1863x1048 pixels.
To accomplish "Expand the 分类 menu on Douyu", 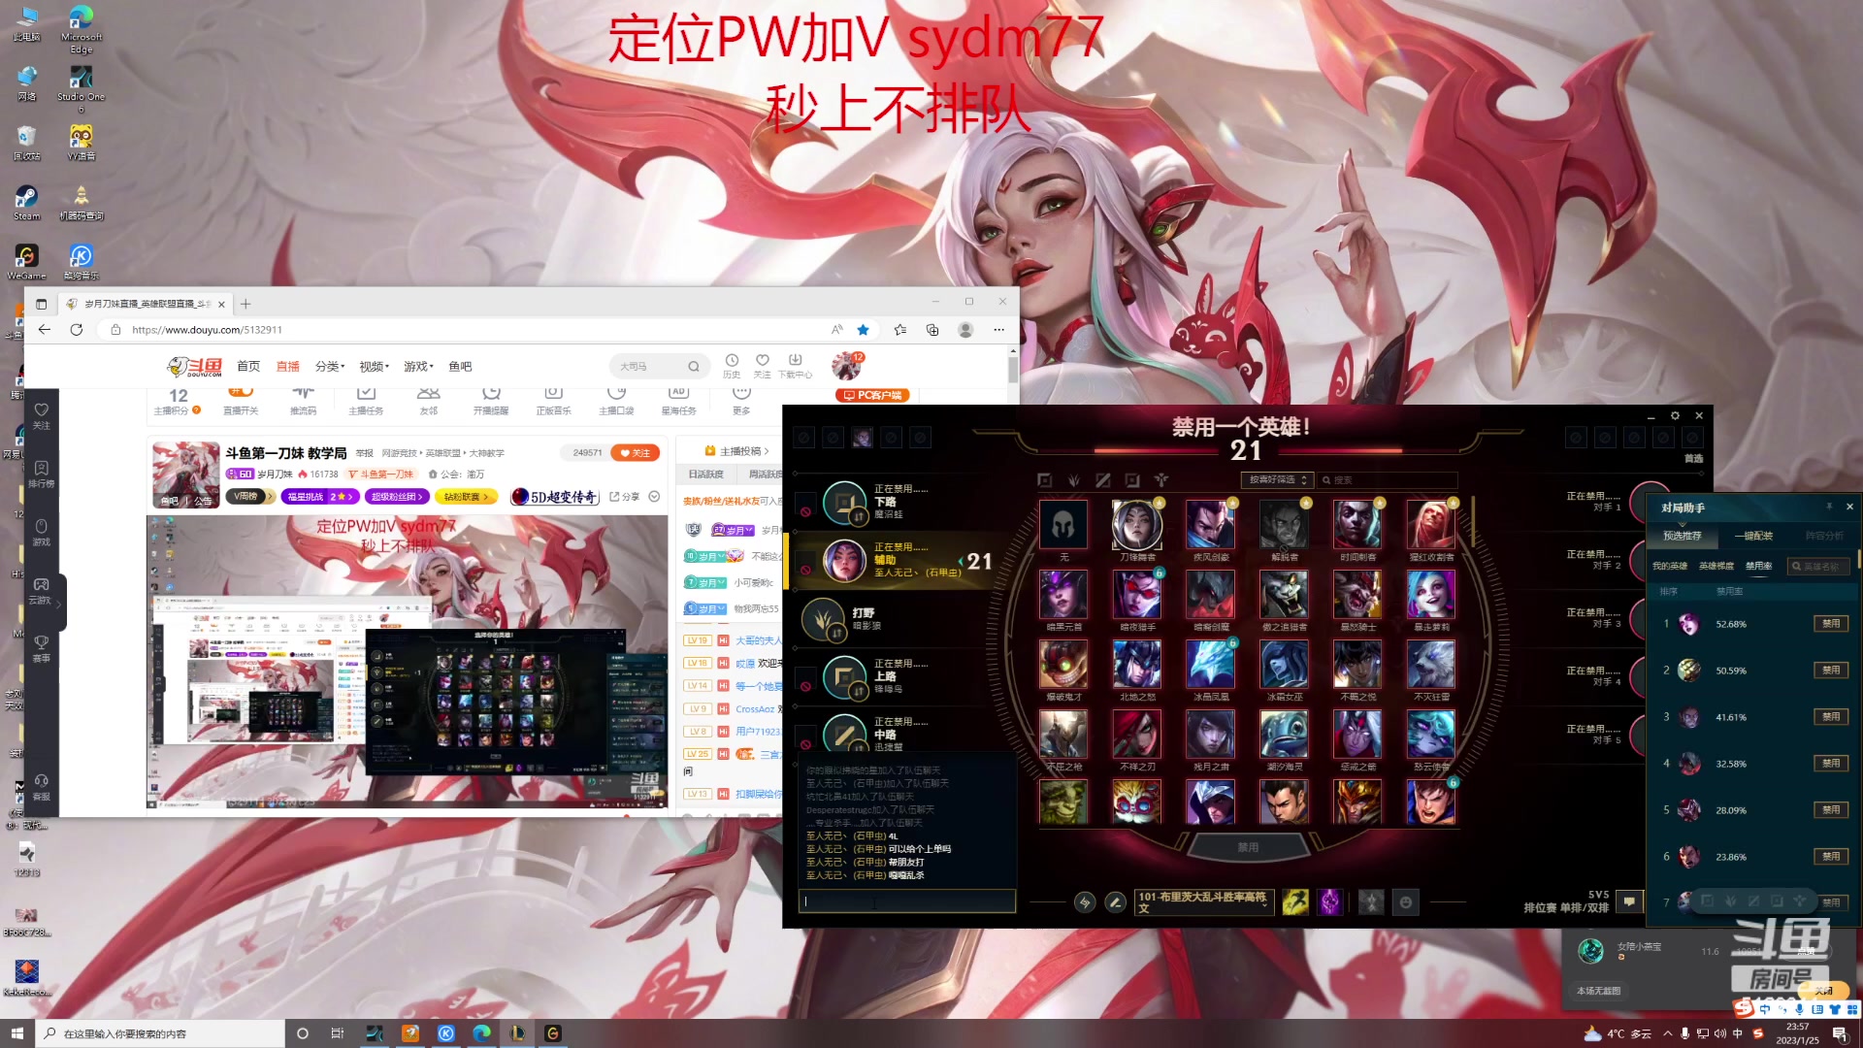I will click(x=329, y=367).
